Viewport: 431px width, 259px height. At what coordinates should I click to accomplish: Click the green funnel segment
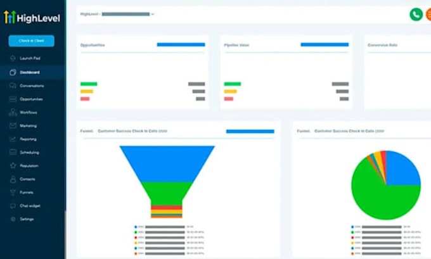tap(167, 193)
